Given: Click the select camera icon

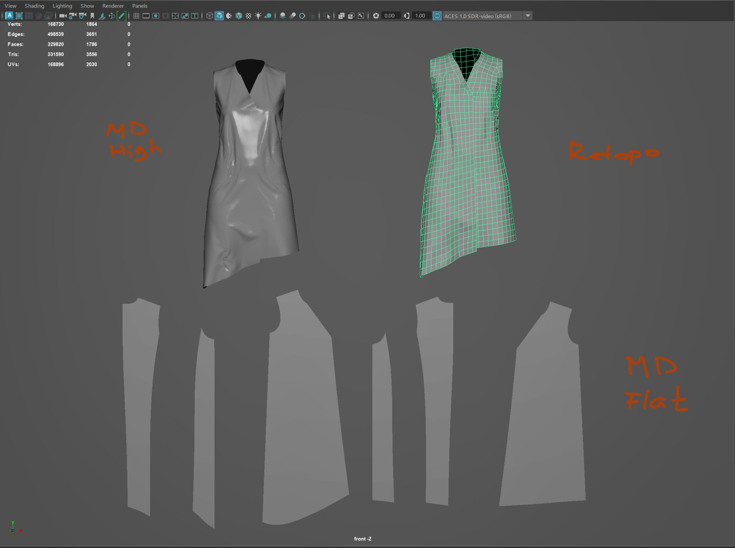Looking at the screenshot, I should pos(63,16).
